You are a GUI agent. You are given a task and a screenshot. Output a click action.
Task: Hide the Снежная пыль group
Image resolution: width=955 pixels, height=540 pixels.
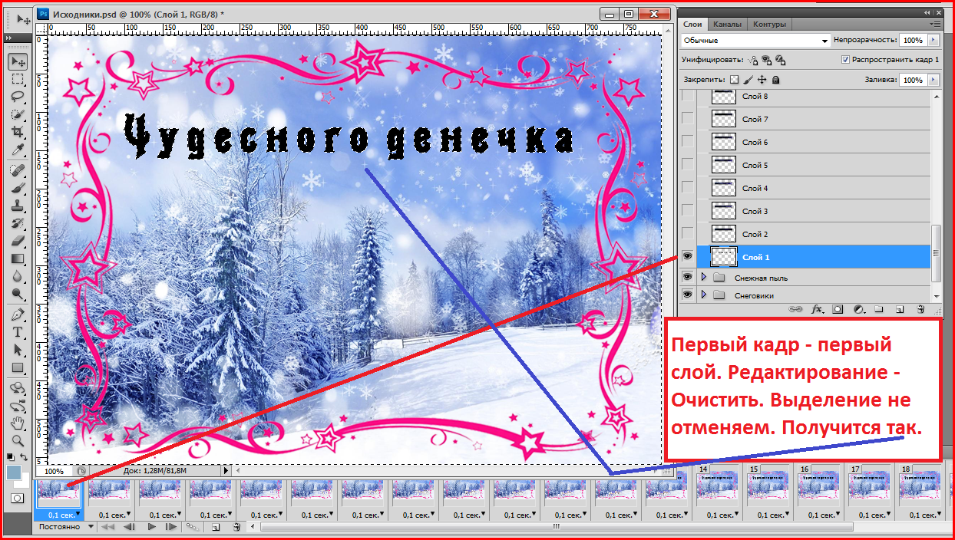point(688,277)
